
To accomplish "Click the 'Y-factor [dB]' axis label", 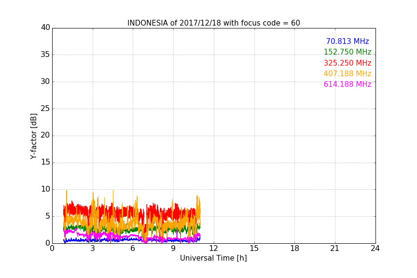I will point(33,136).
